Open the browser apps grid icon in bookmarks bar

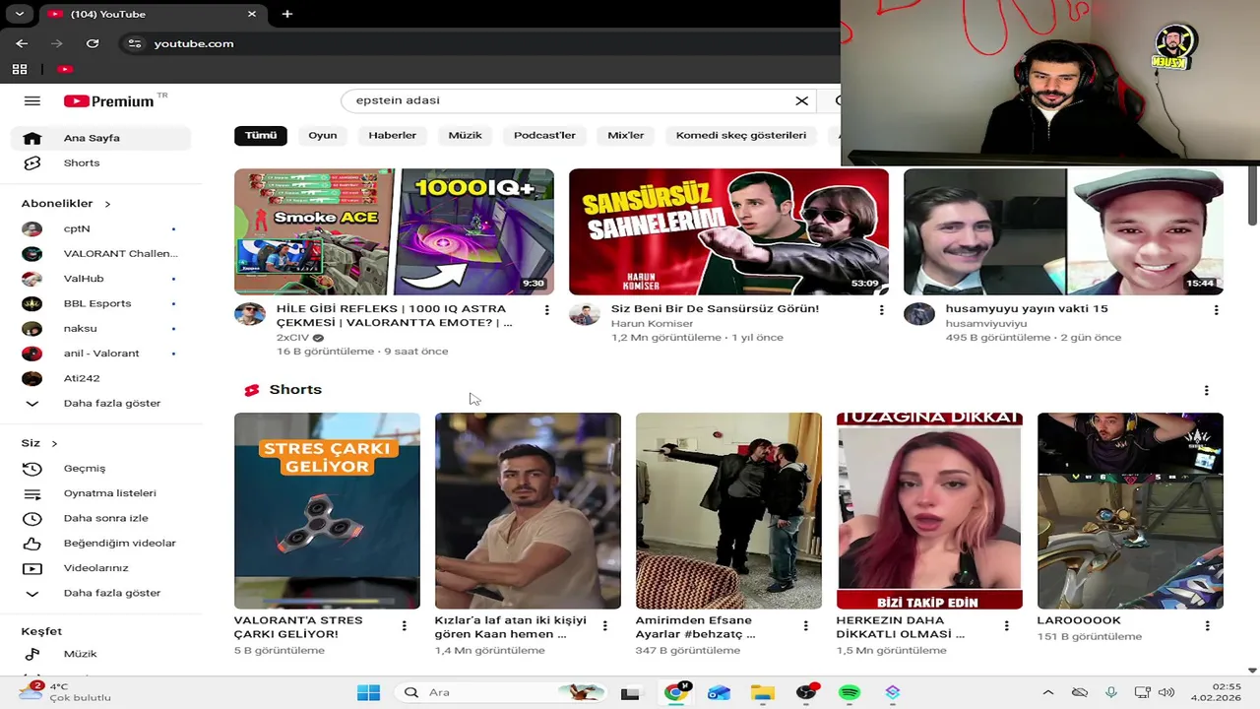pos(20,69)
